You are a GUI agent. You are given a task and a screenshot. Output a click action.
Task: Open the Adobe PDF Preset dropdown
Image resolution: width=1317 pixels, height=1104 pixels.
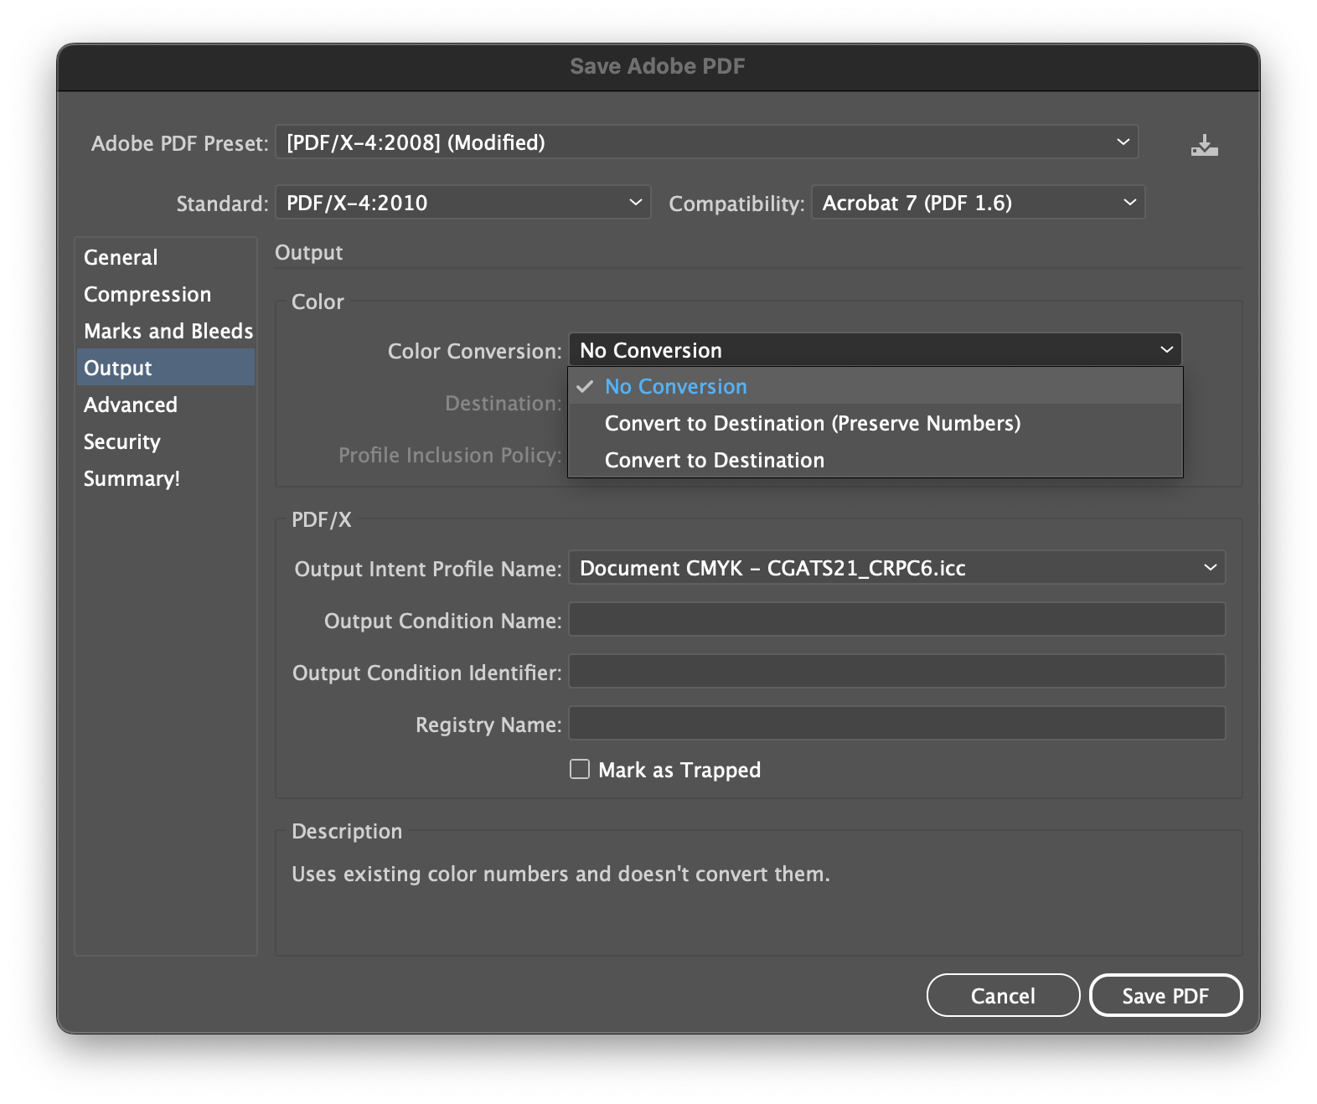coord(706,142)
